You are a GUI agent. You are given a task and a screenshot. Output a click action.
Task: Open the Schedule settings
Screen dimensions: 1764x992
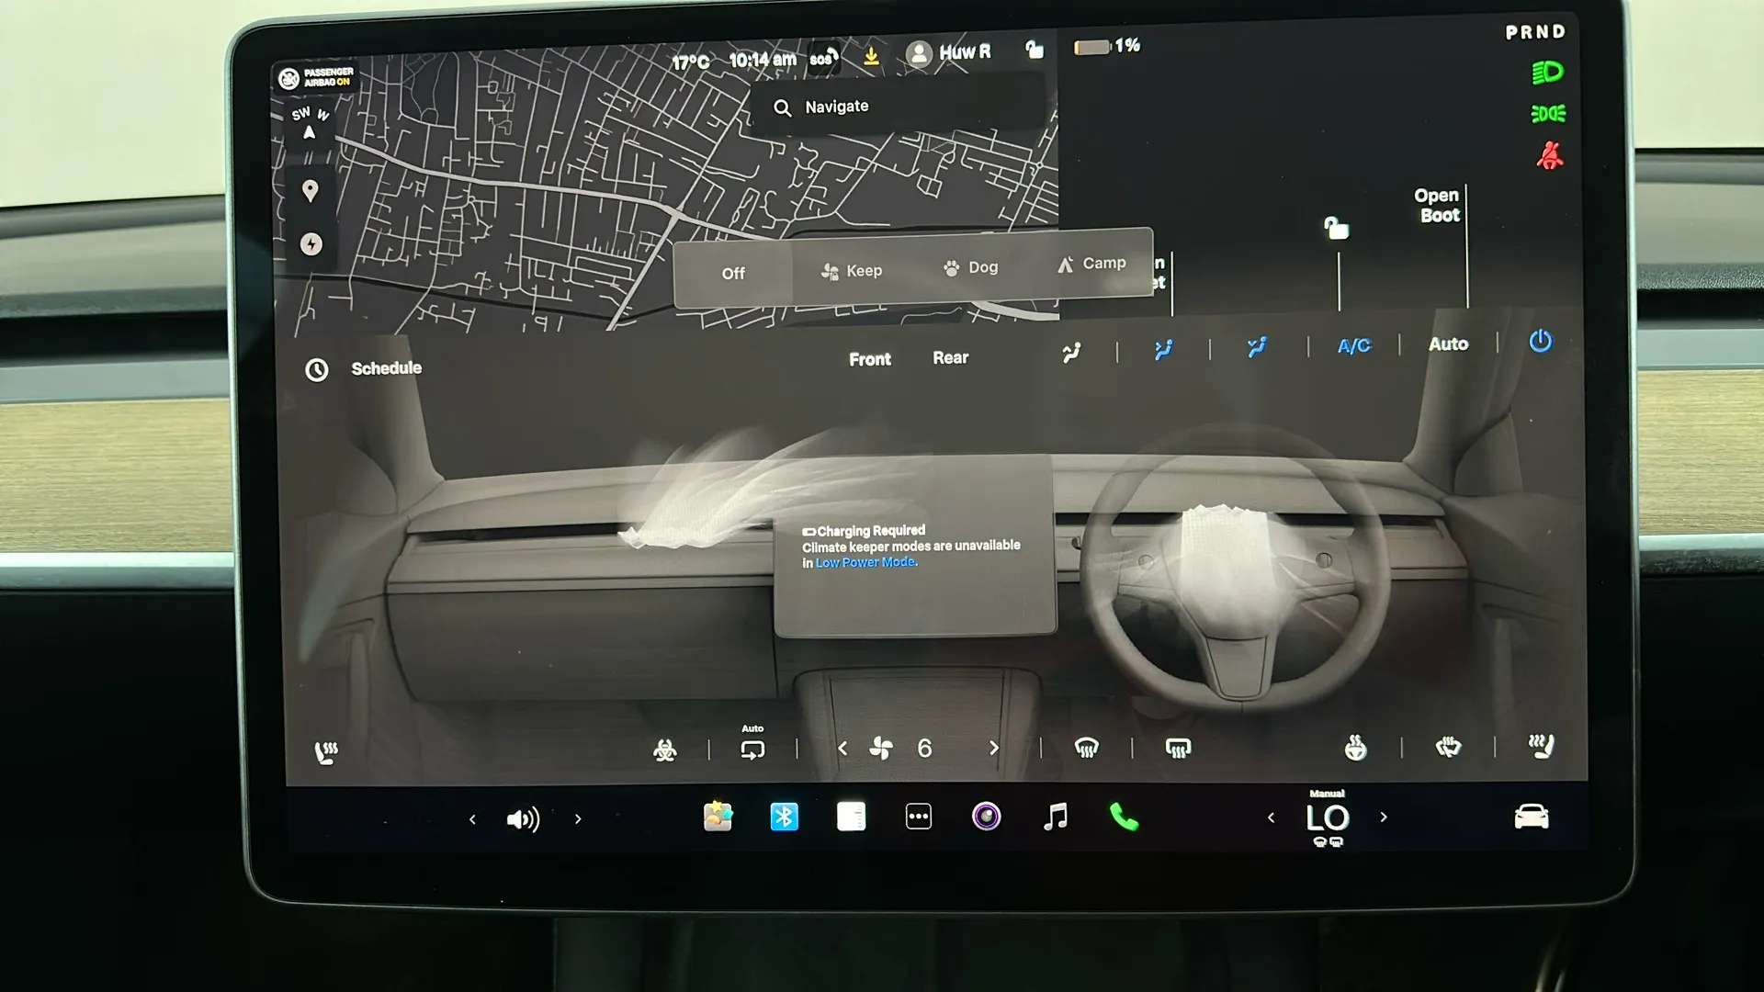(x=386, y=368)
